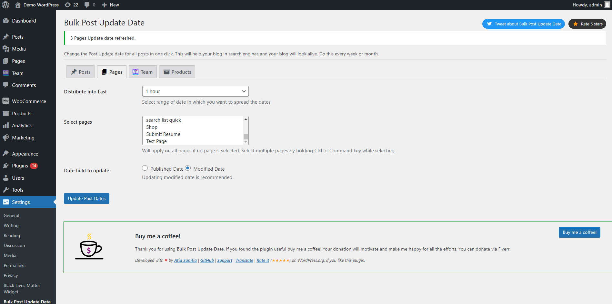The height and width of the screenshot is (304, 612).
Task: Open Permalinks settings submenu item
Action: tap(15, 265)
